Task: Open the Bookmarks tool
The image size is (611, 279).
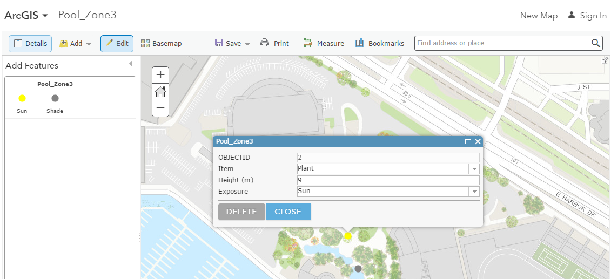Action: point(379,44)
